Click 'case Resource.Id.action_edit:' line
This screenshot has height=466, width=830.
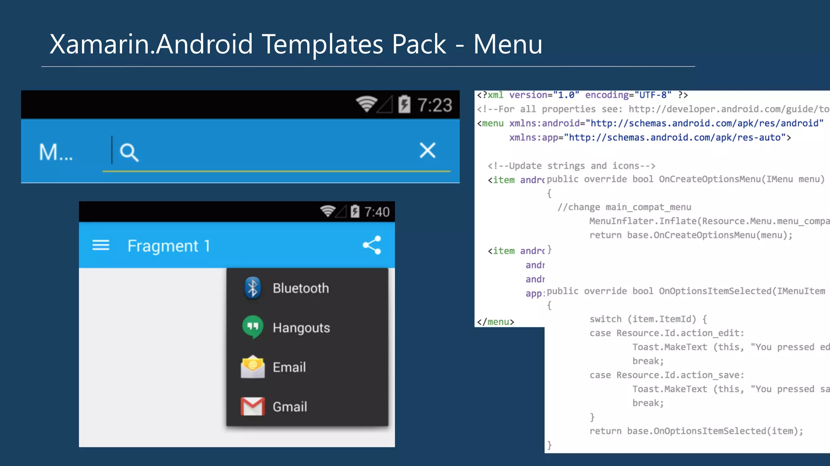[x=667, y=333]
